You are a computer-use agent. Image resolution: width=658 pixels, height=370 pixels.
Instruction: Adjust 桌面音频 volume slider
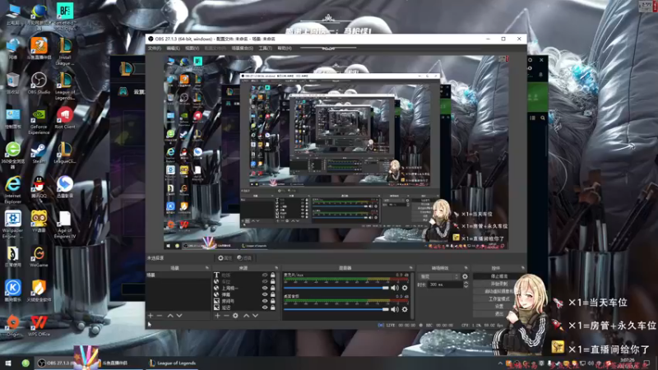point(336,309)
